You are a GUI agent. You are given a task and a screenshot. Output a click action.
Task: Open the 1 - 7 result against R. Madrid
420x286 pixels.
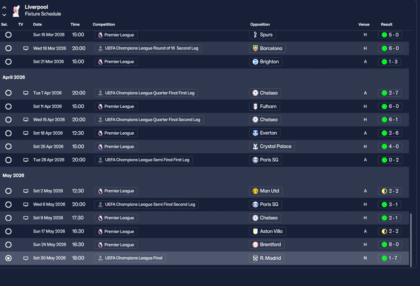389,258
